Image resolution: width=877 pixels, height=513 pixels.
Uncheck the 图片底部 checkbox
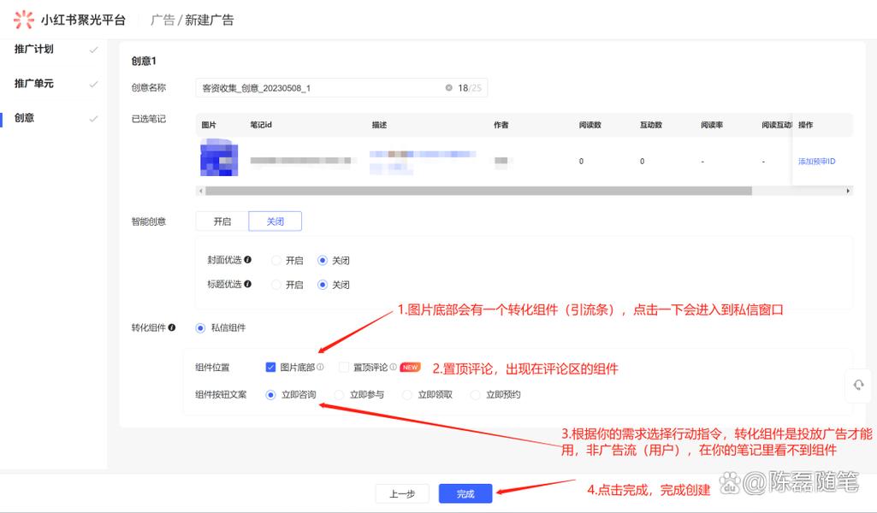pos(271,368)
